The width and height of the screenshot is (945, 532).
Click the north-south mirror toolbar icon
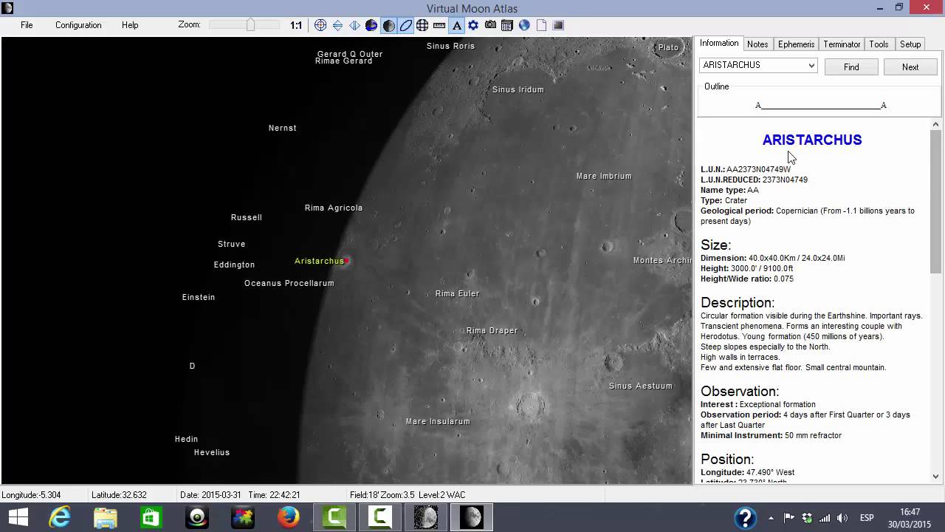[337, 25]
